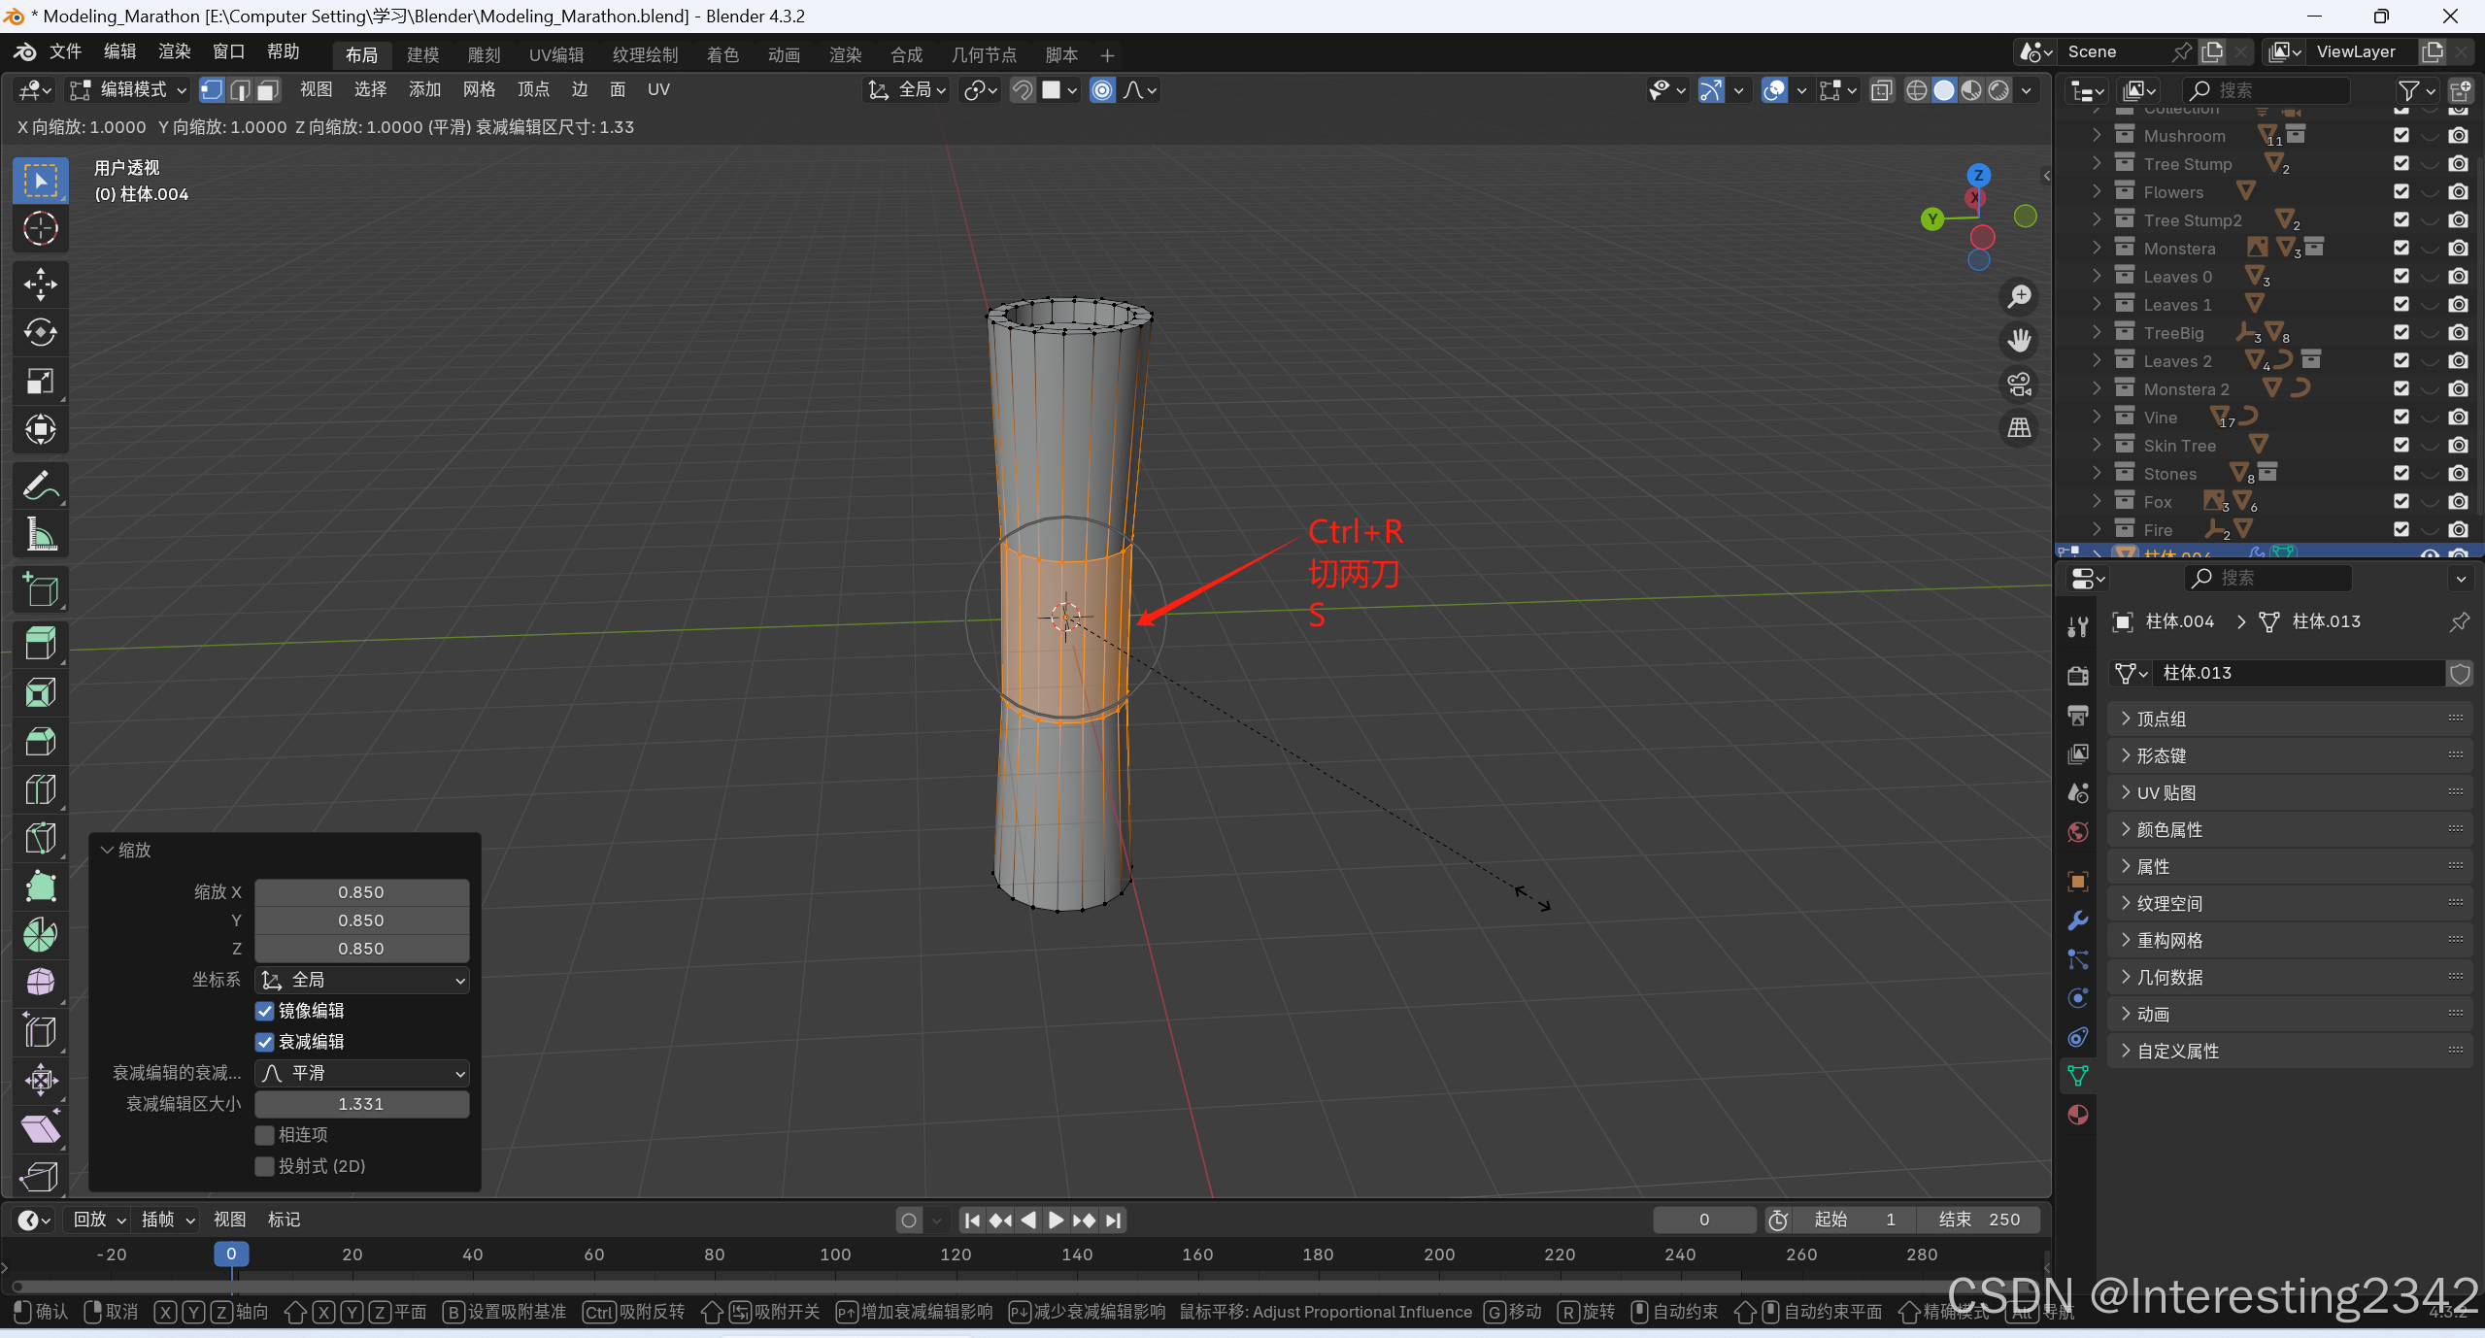Click the 缩放 X value slider field
The image size is (2485, 1338).
(x=361, y=892)
